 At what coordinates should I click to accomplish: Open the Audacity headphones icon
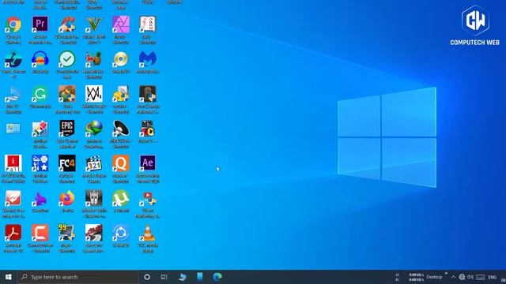[x=40, y=59]
